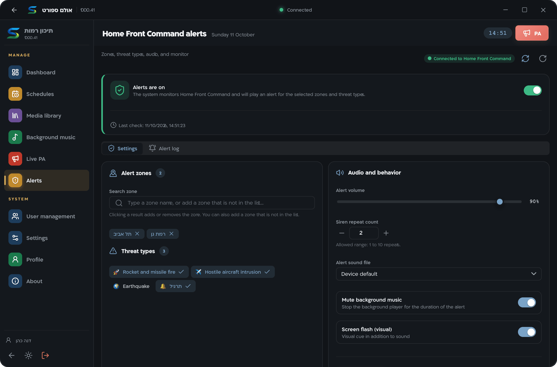Open the Live PA megaphone icon
Image resolution: width=557 pixels, height=367 pixels.
(x=15, y=159)
